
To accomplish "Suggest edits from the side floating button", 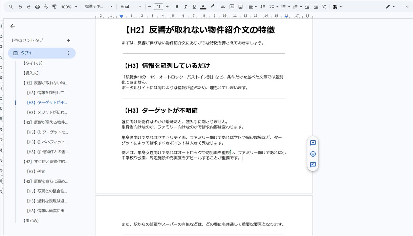I will tap(313, 165).
